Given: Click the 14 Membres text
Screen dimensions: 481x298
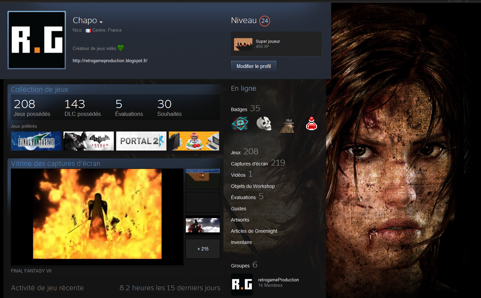Looking at the screenshot, I should (270, 285).
